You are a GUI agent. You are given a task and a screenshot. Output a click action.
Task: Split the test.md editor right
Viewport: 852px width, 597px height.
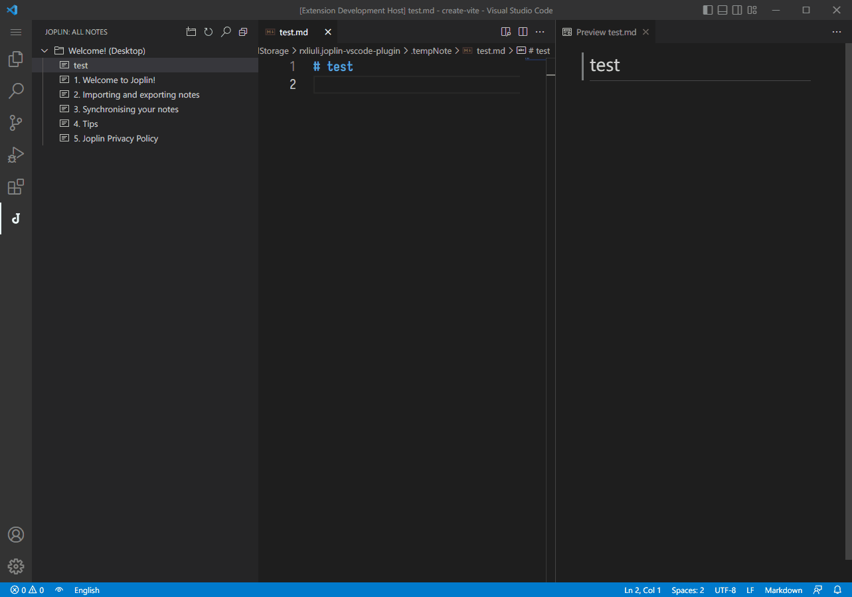click(523, 32)
